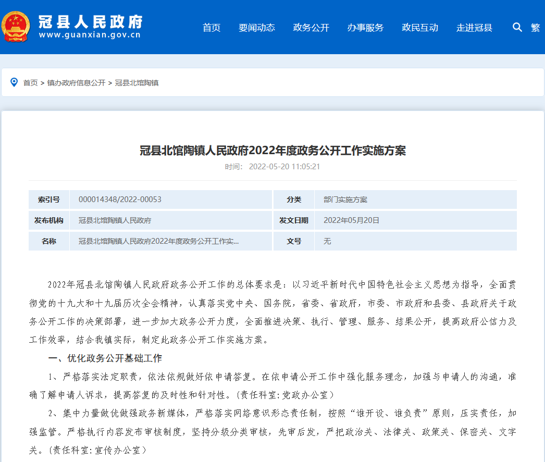Screen dimensions: 545x462
Task: Click heading 一、优化政务公开基础工作
Action: [x=105, y=358]
